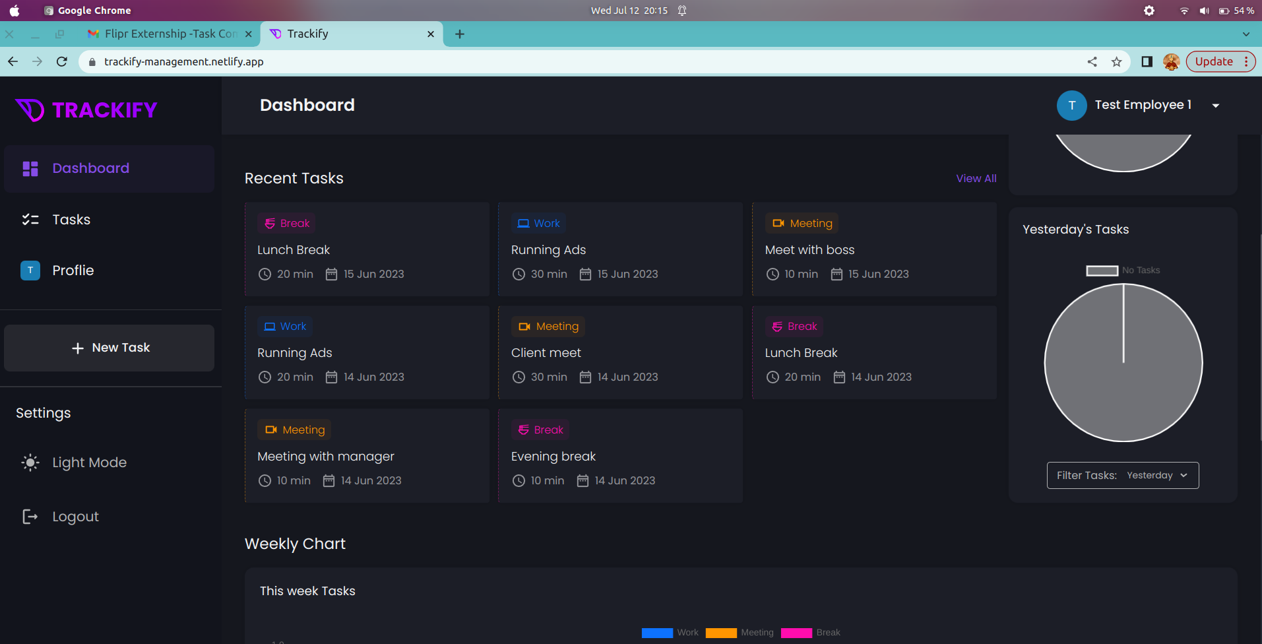Open the browser tab list chevron
1262x644 pixels.
pos(1246,34)
